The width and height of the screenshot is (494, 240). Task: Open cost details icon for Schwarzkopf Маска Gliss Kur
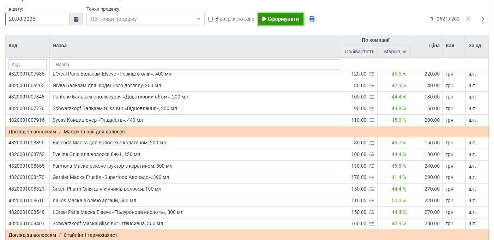tap(372, 224)
